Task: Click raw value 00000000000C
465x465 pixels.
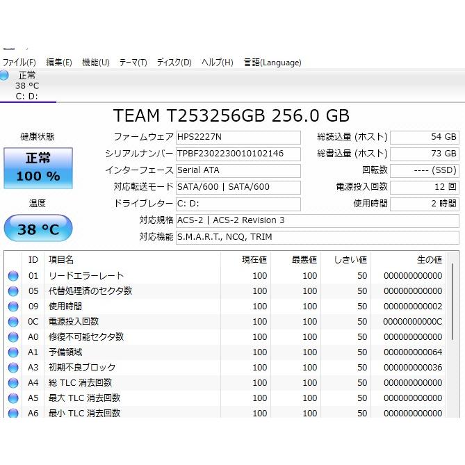Action: pyautogui.click(x=413, y=322)
